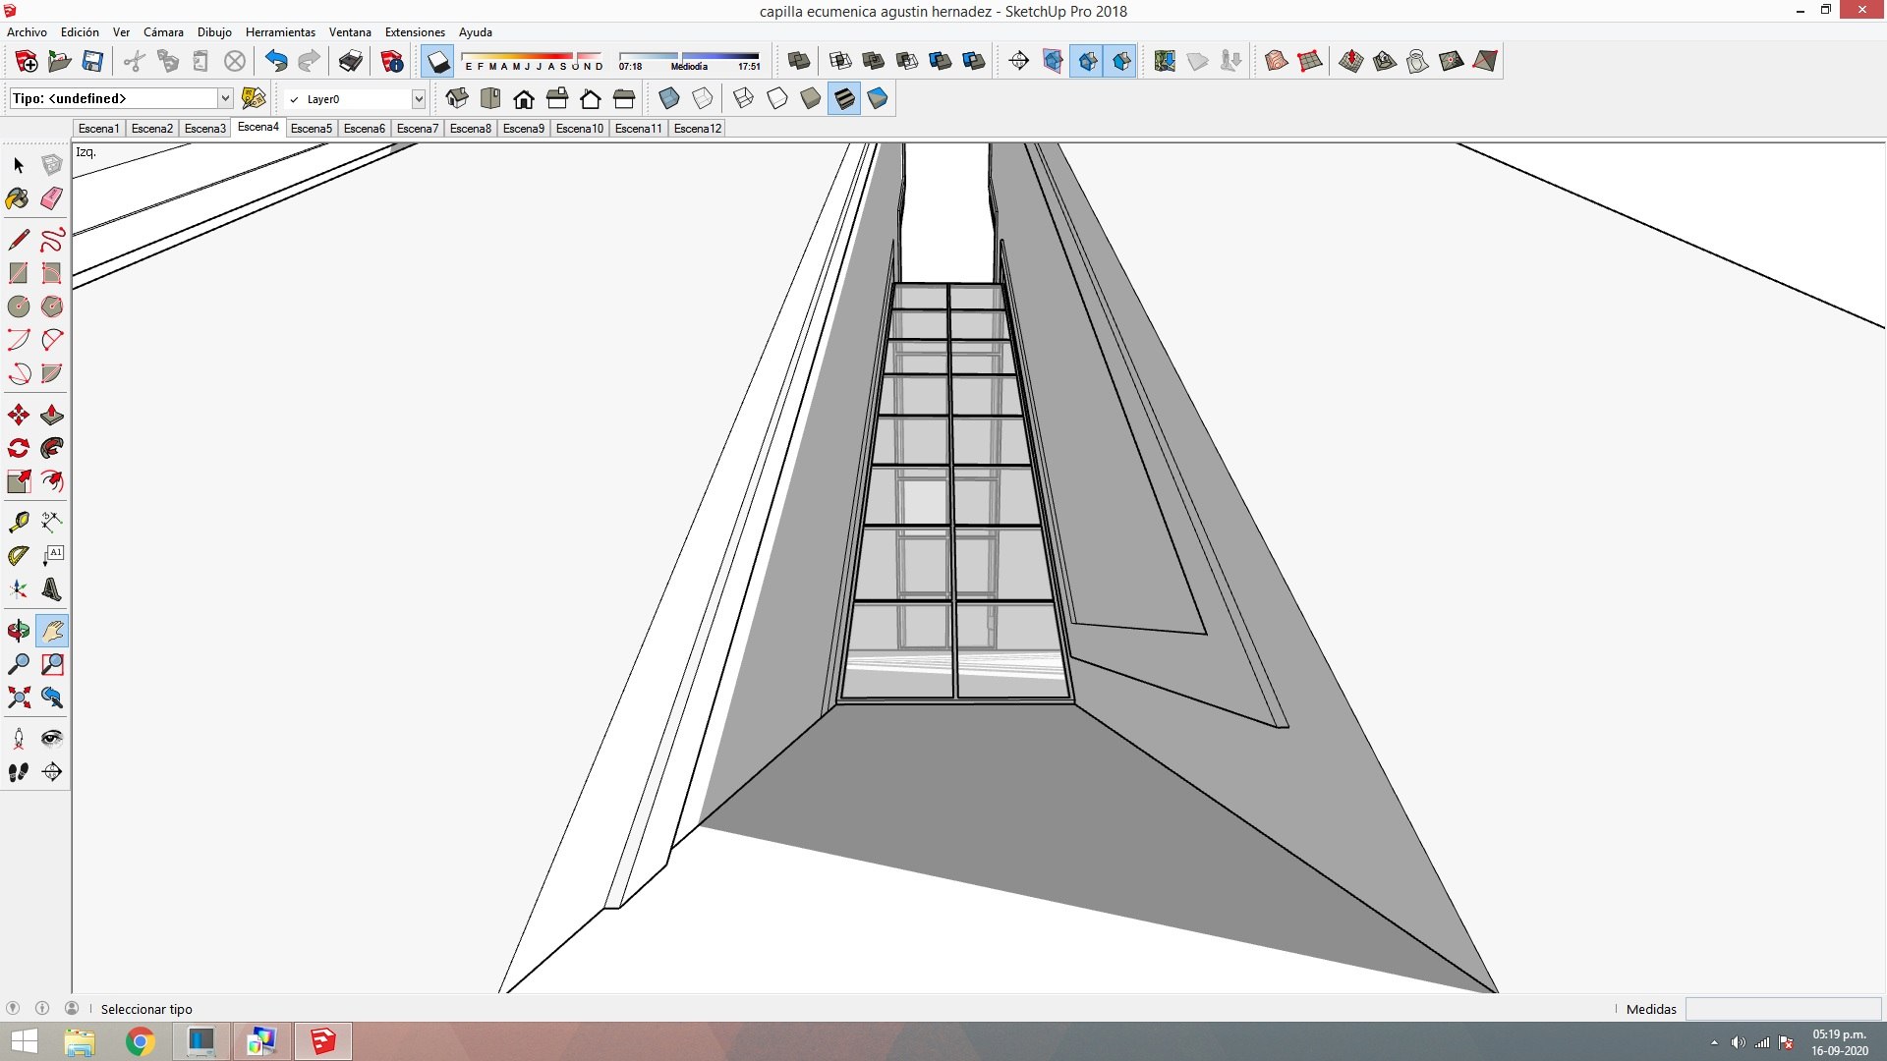Enable Monochrome face style
Viewport: 1887px width, 1061px height.
coord(878,98)
